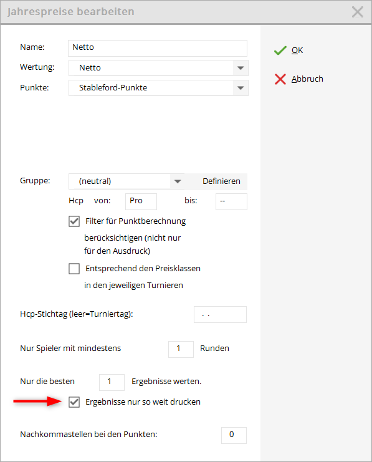Screen dimensions: 372x462
Task: Expand the Punkte dropdown arrow
Action: pos(241,88)
